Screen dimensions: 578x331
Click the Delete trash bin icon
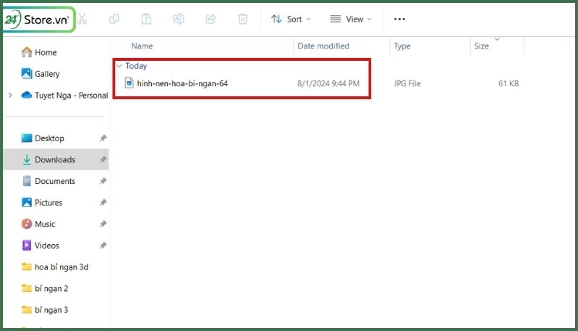coord(243,19)
